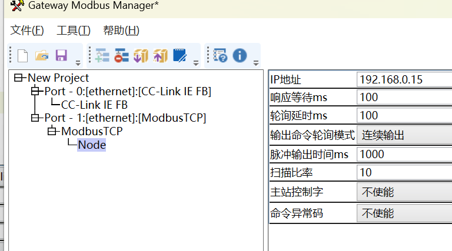The height and width of the screenshot is (251, 452).
Task: Select the ModbusTCP tree item
Action: tap(92, 131)
